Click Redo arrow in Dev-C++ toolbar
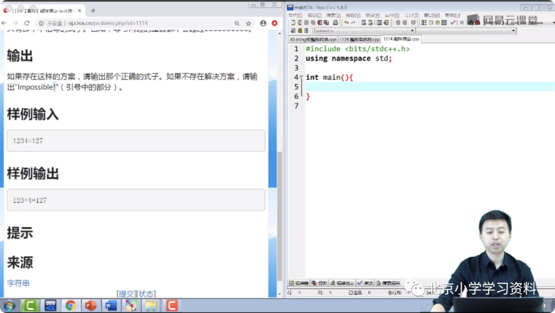Screen dimensions: 555x313 pos(353,23)
